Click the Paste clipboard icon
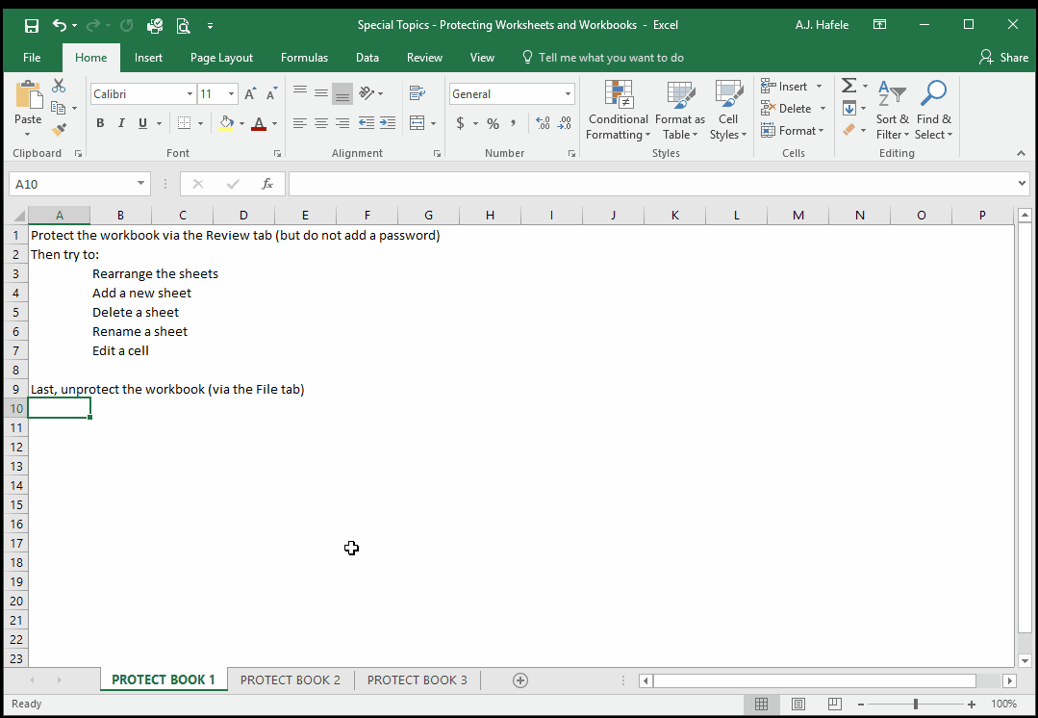The width and height of the screenshot is (1038, 718). (x=28, y=94)
